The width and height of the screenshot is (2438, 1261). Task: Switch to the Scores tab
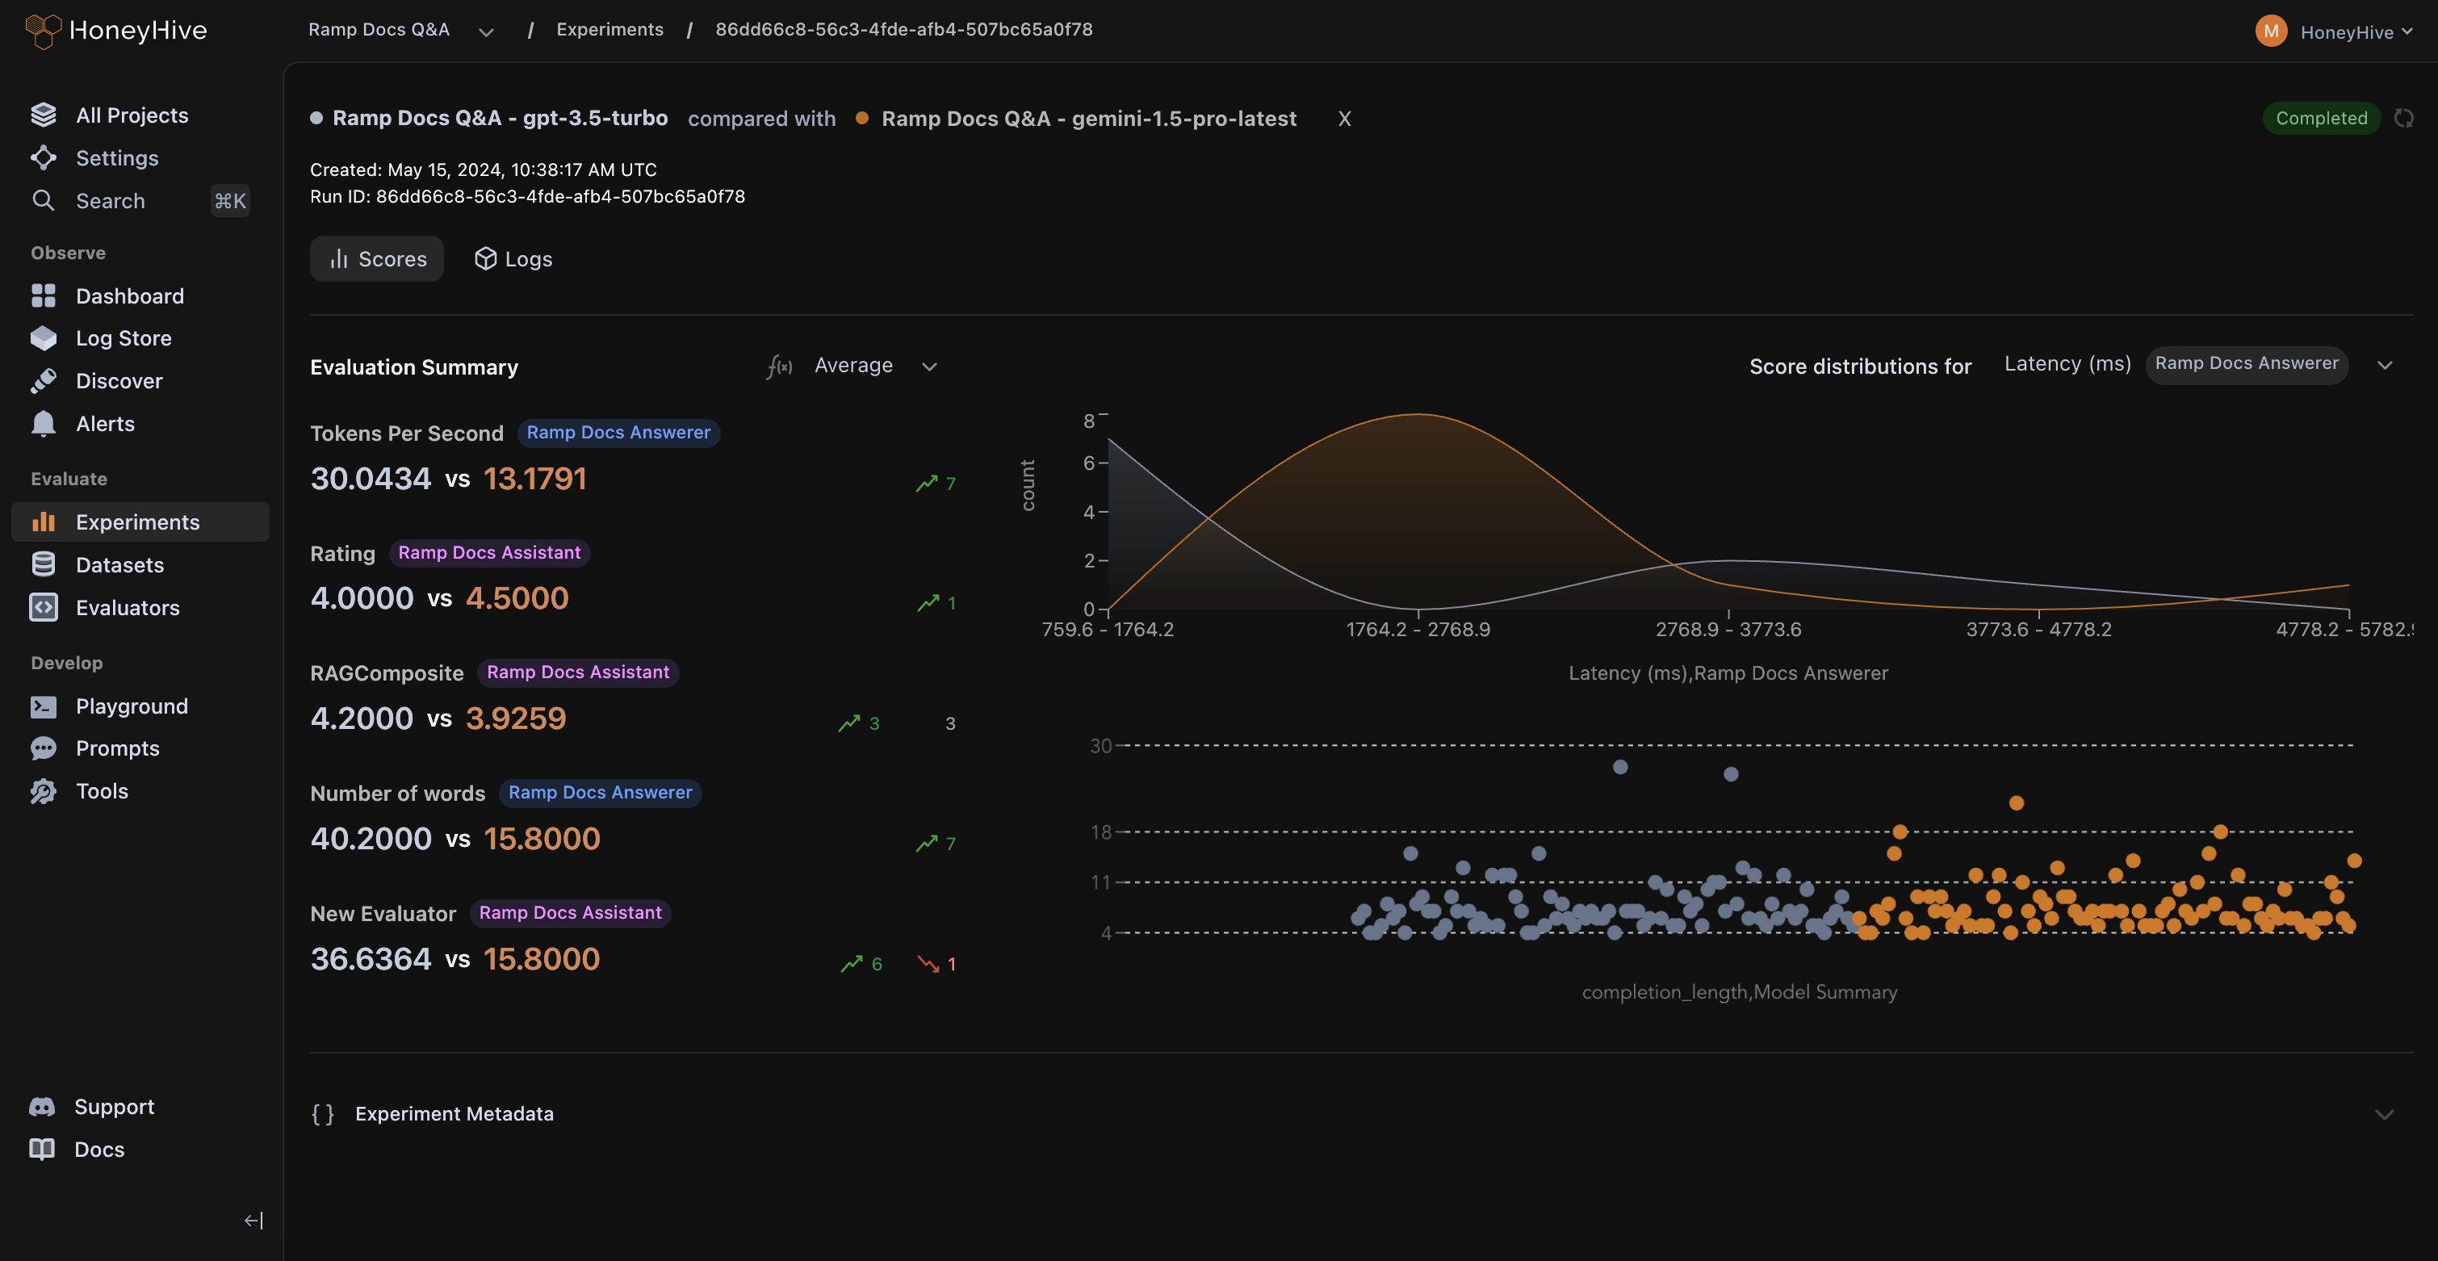point(377,258)
